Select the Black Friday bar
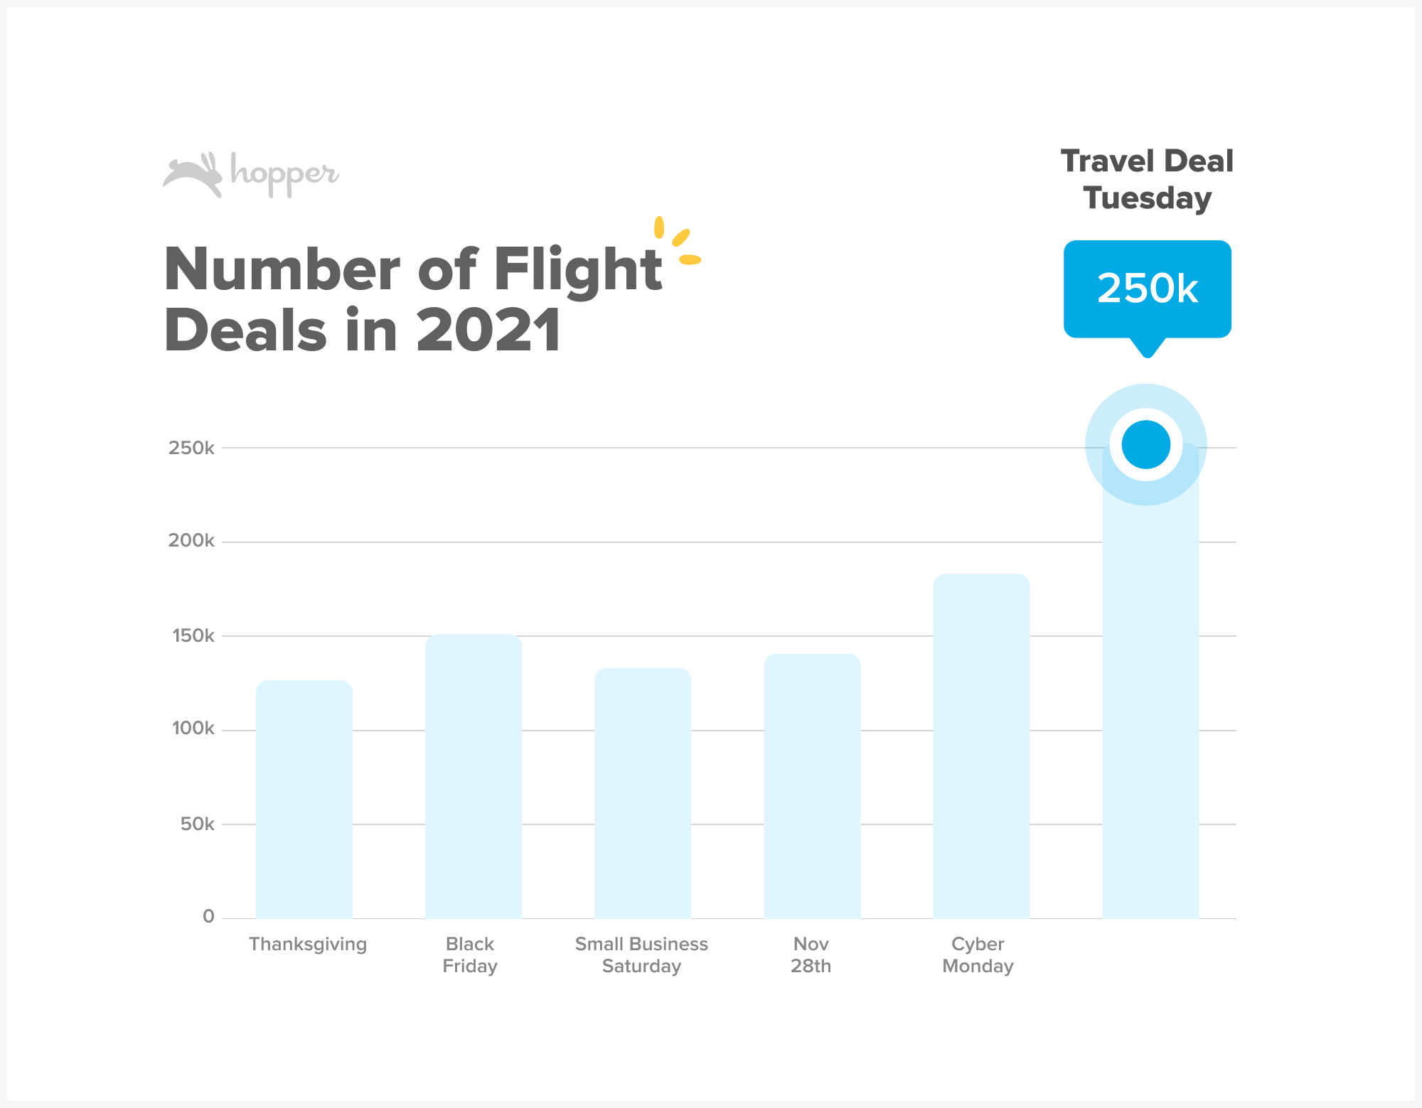The image size is (1422, 1108). pos(474,776)
